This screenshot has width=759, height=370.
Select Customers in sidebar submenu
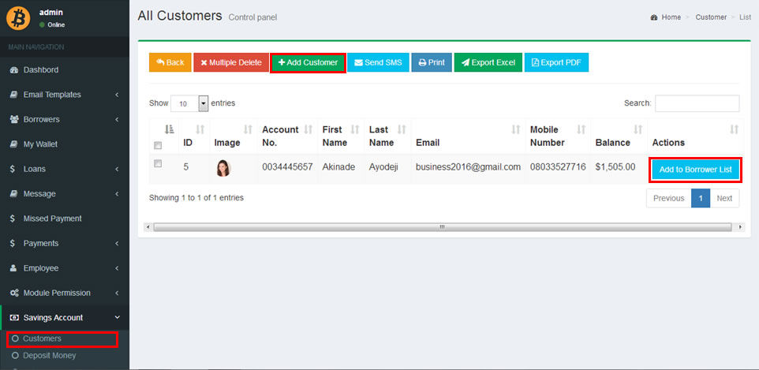click(x=42, y=338)
